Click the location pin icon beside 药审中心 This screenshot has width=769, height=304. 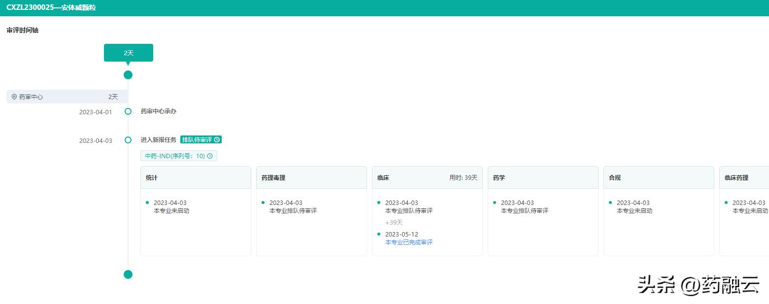coord(14,97)
